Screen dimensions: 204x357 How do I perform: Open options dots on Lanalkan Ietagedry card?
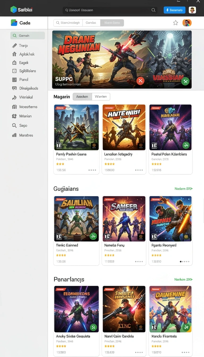coord(139,170)
